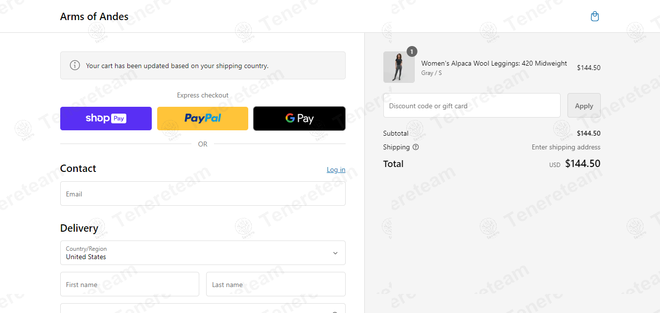Select Google Pay express checkout
The height and width of the screenshot is (313, 660).
click(x=299, y=119)
